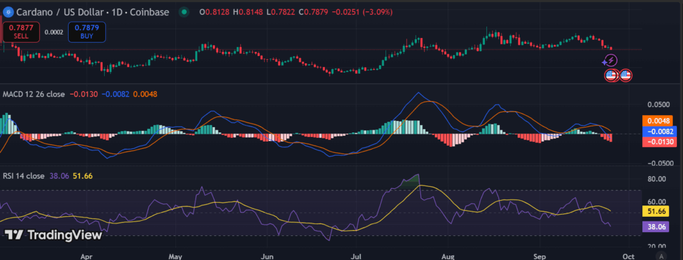Click the 80.00 RSI scale value
This screenshot has width=683, height=260.
pos(657,179)
